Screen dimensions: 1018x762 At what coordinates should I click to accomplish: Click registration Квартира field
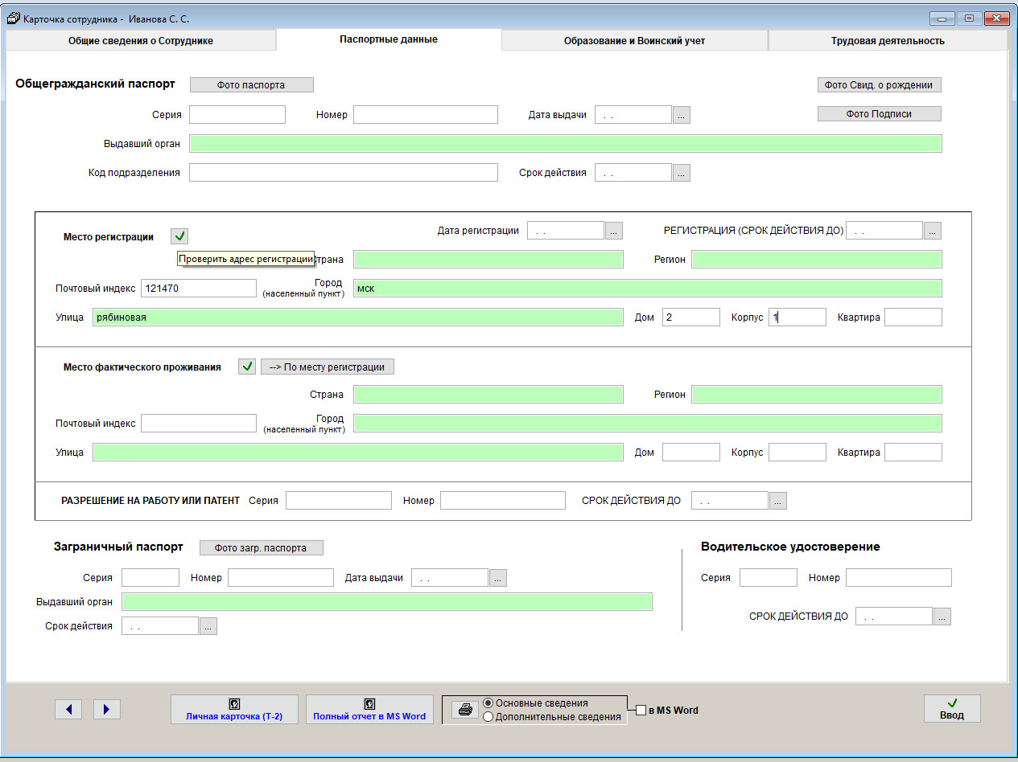tap(913, 317)
